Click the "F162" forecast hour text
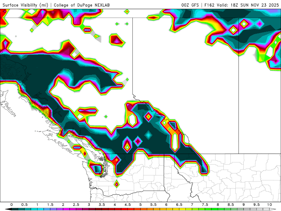281x211 pixels. (209, 5)
